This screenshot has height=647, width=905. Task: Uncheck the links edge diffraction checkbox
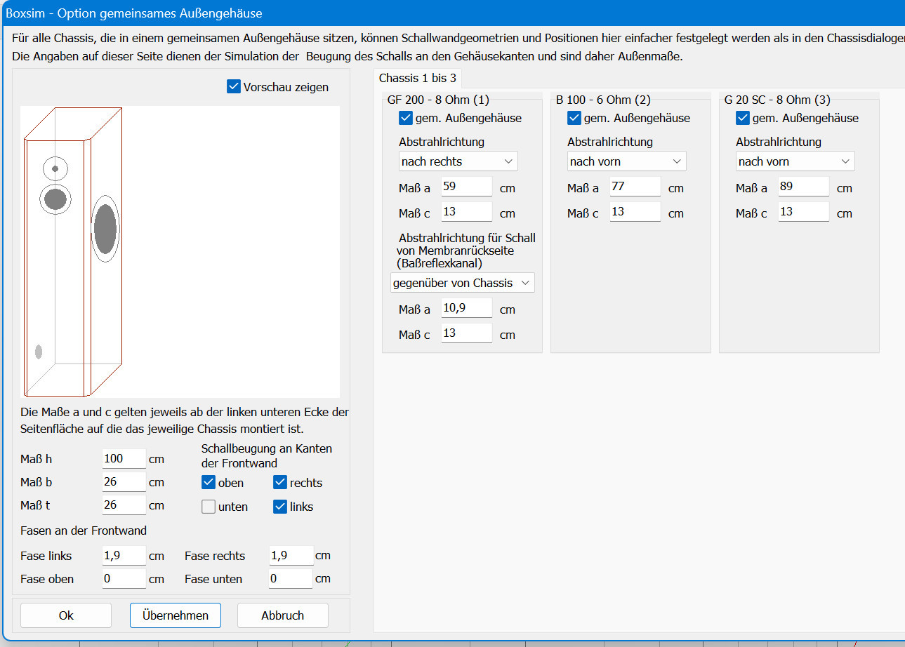[280, 507]
